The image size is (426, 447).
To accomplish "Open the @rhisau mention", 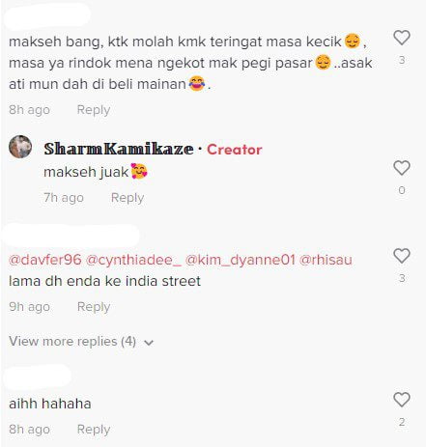I will pos(326,260).
